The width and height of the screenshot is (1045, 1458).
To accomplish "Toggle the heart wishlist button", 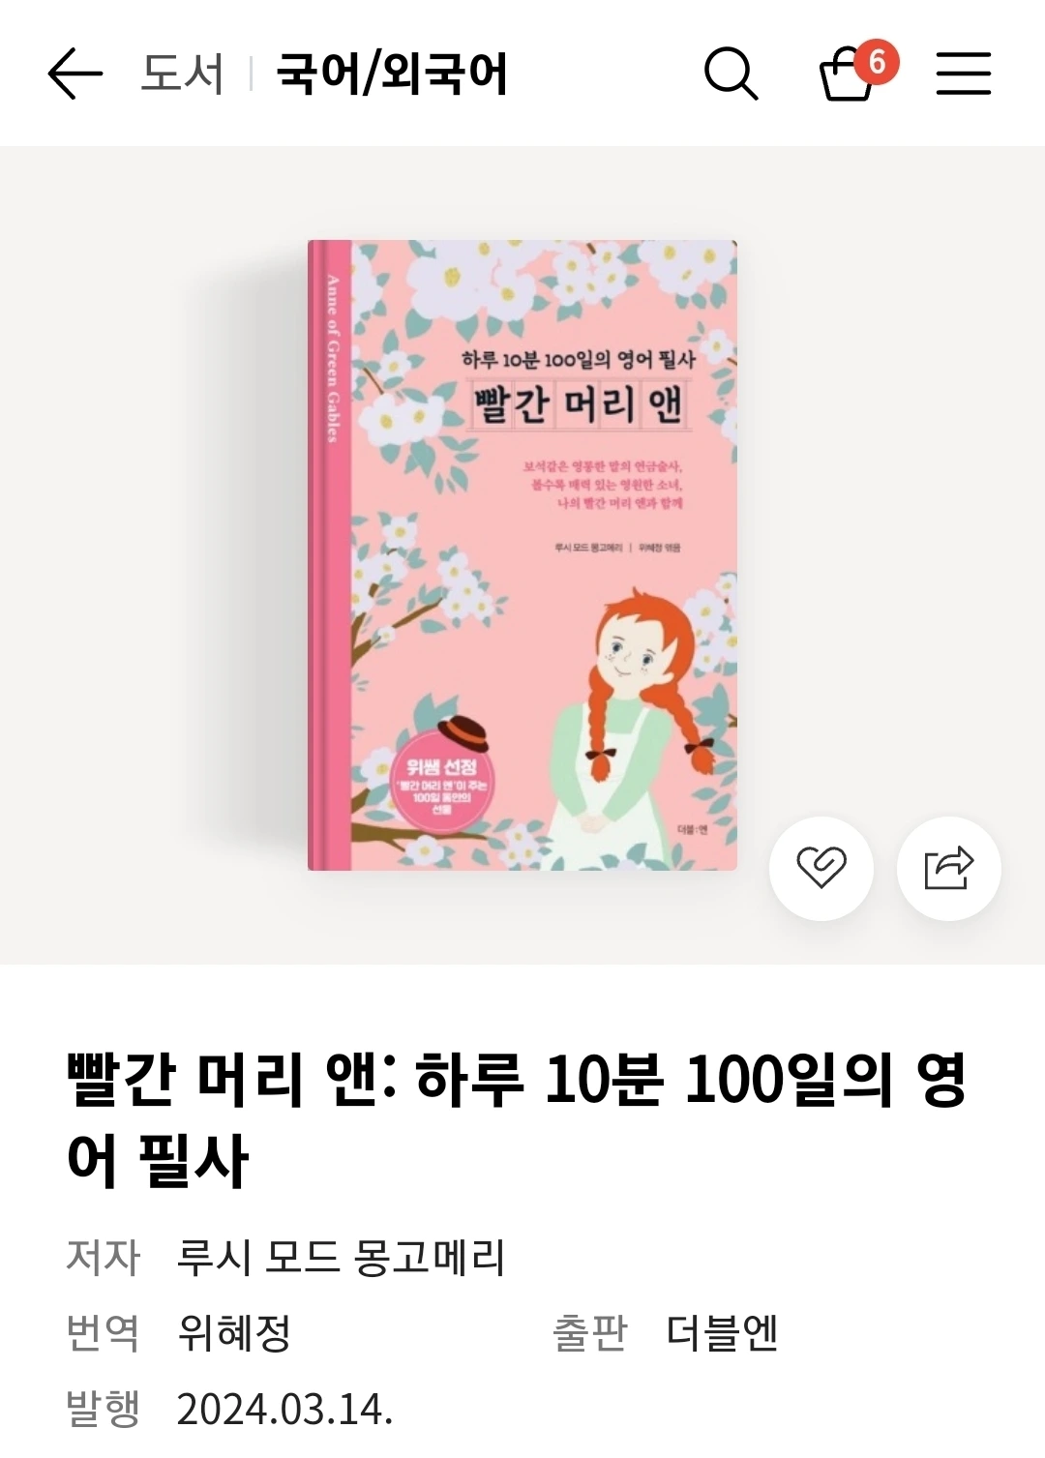I will pyautogui.click(x=821, y=868).
